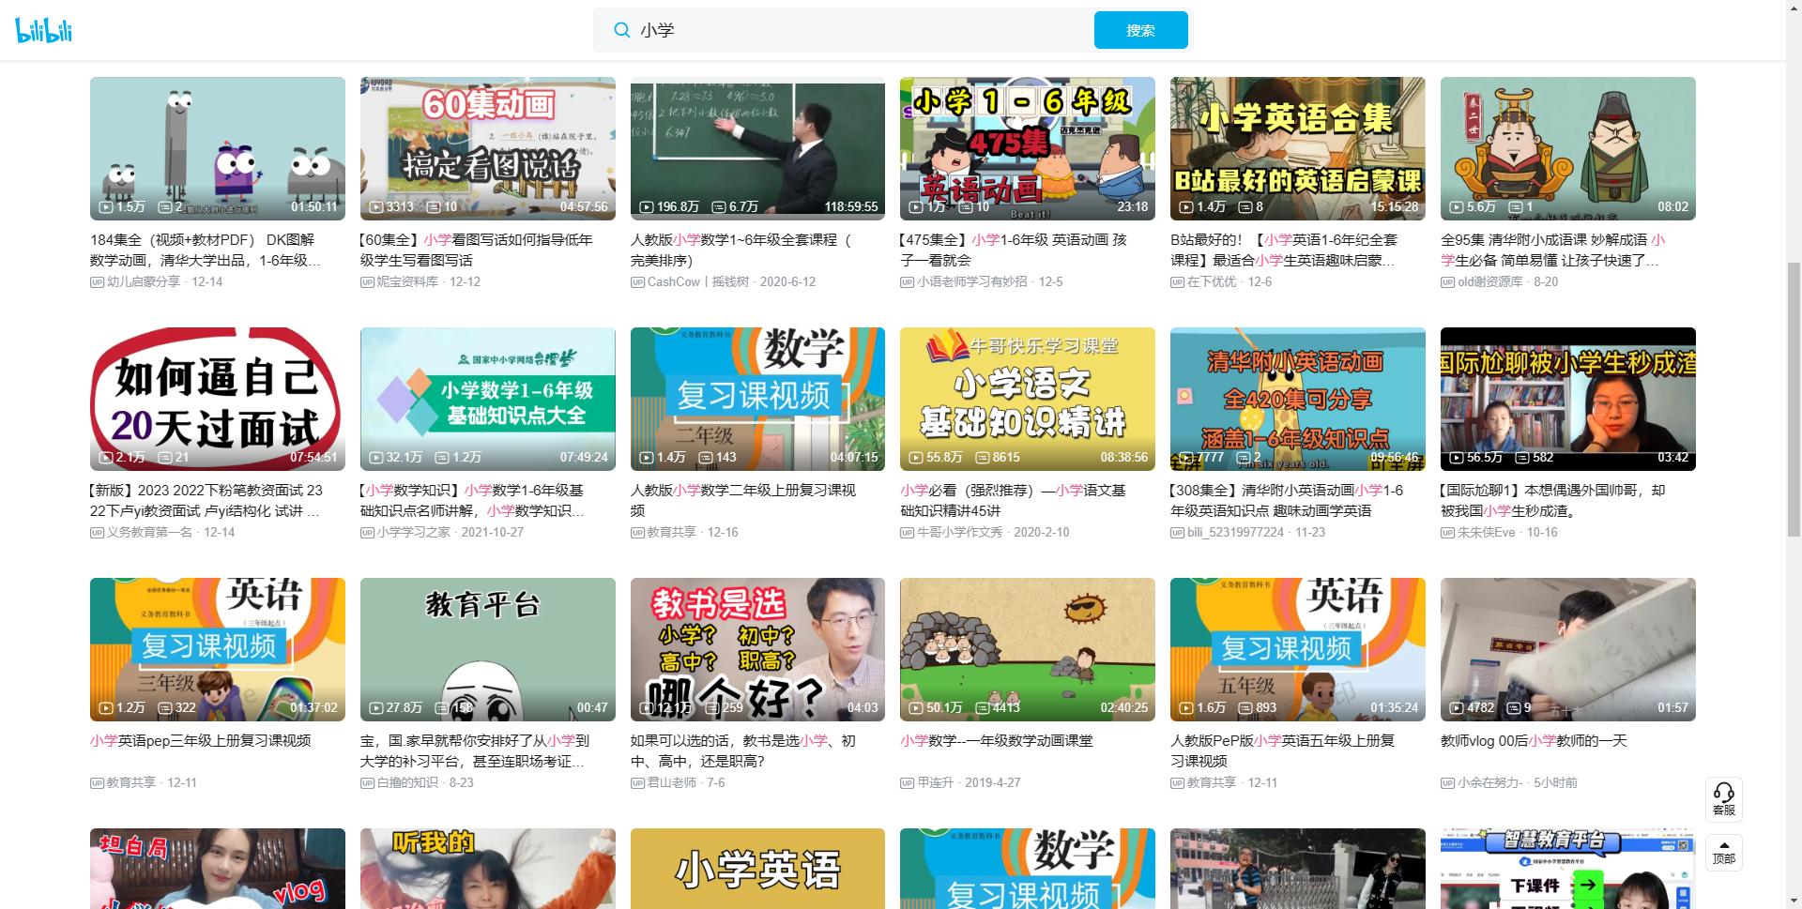Click play-count icon on 国际尬聊 video thumbnail
This screenshot has width=1802, height=909.
tap(1456, 458)
